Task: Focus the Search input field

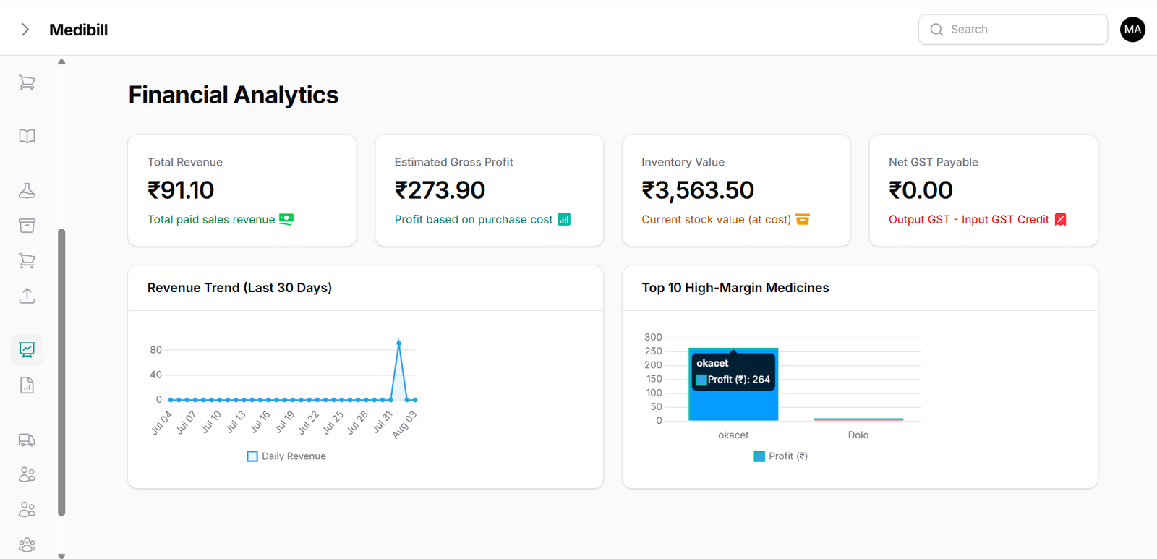Action: 1013,30
